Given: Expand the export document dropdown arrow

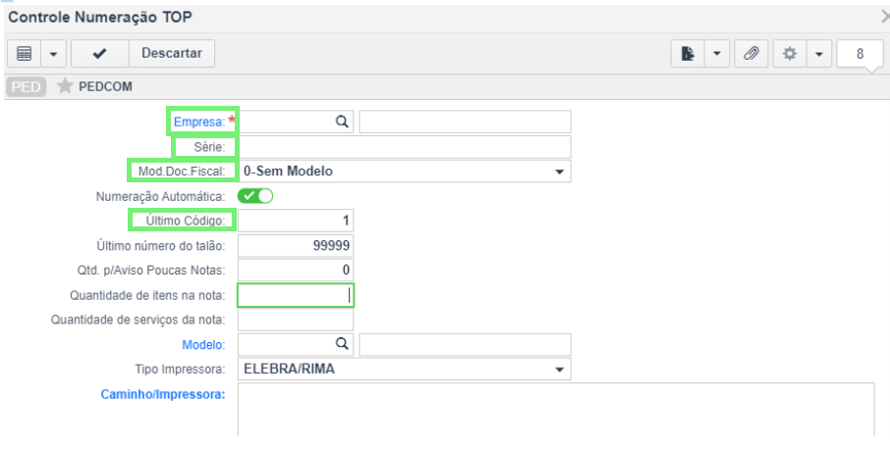Looking at the screenshot, I should [717, 54].
